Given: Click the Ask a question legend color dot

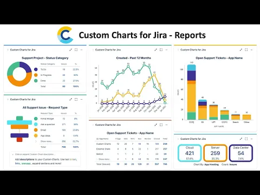Looking at the screenshot, I should click(36, 124).
